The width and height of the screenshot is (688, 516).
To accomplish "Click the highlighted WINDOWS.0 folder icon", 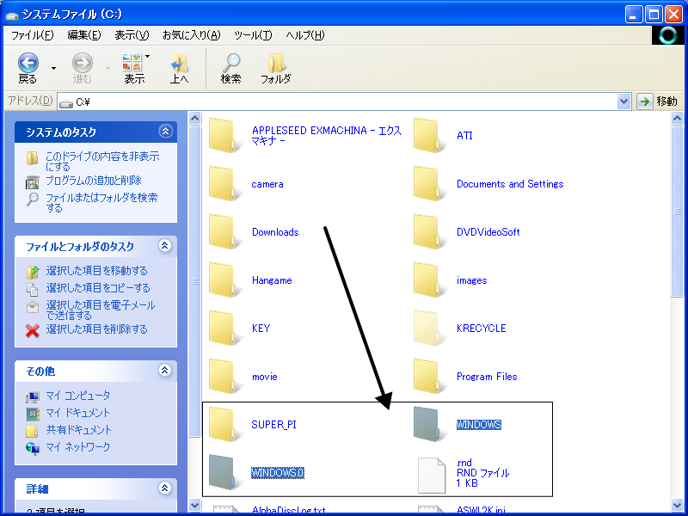I will coord(225,472).
